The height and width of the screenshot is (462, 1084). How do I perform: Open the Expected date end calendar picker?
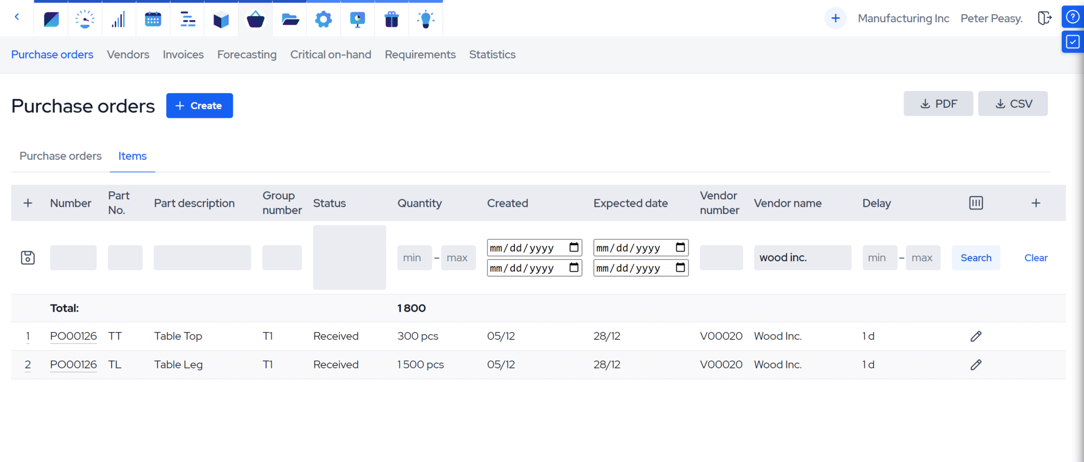pos(680,268)
